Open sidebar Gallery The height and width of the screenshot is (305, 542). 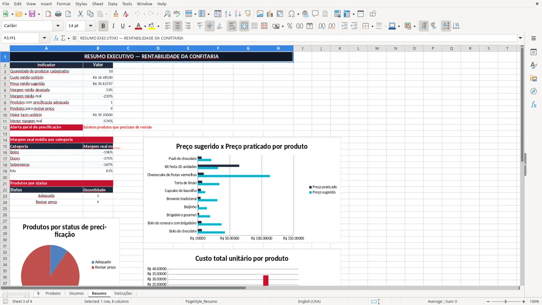[533, 78]
